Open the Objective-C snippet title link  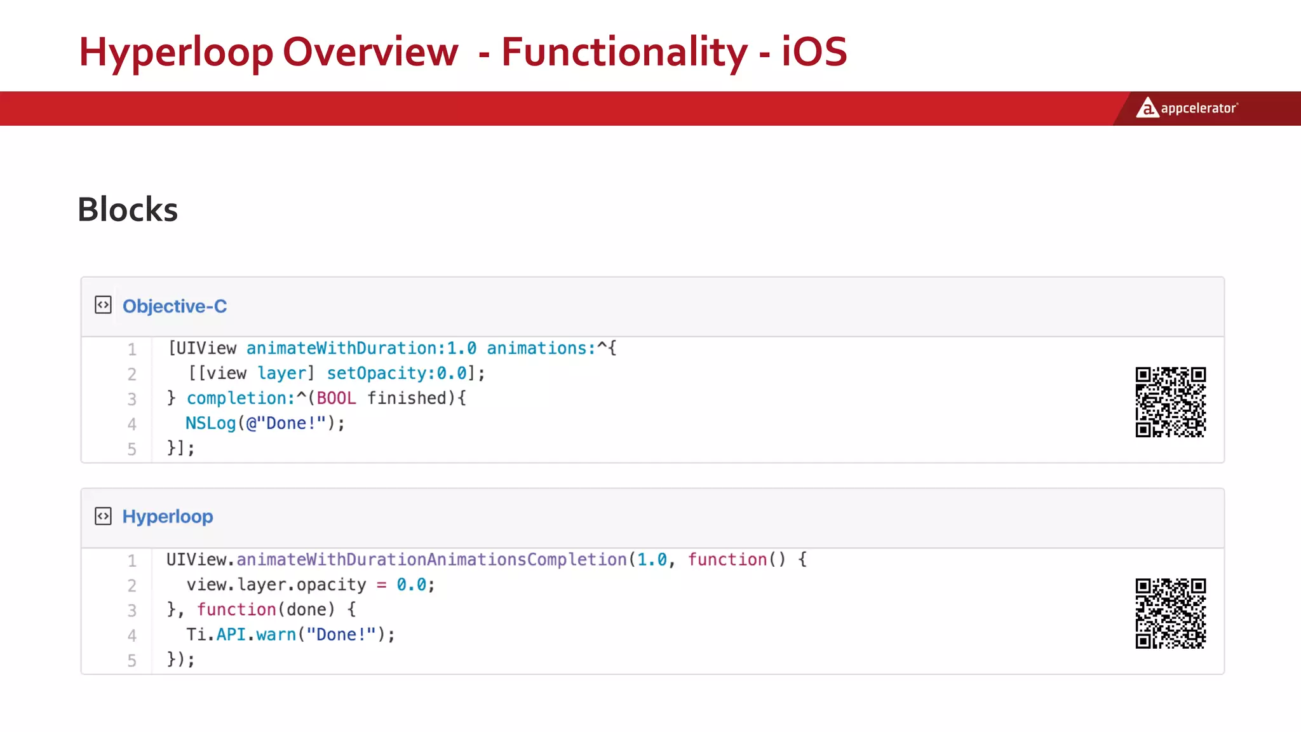click(175, 306)
